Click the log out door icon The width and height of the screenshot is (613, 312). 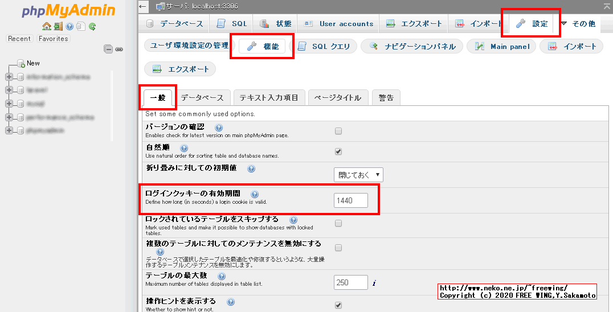point(58,26)
